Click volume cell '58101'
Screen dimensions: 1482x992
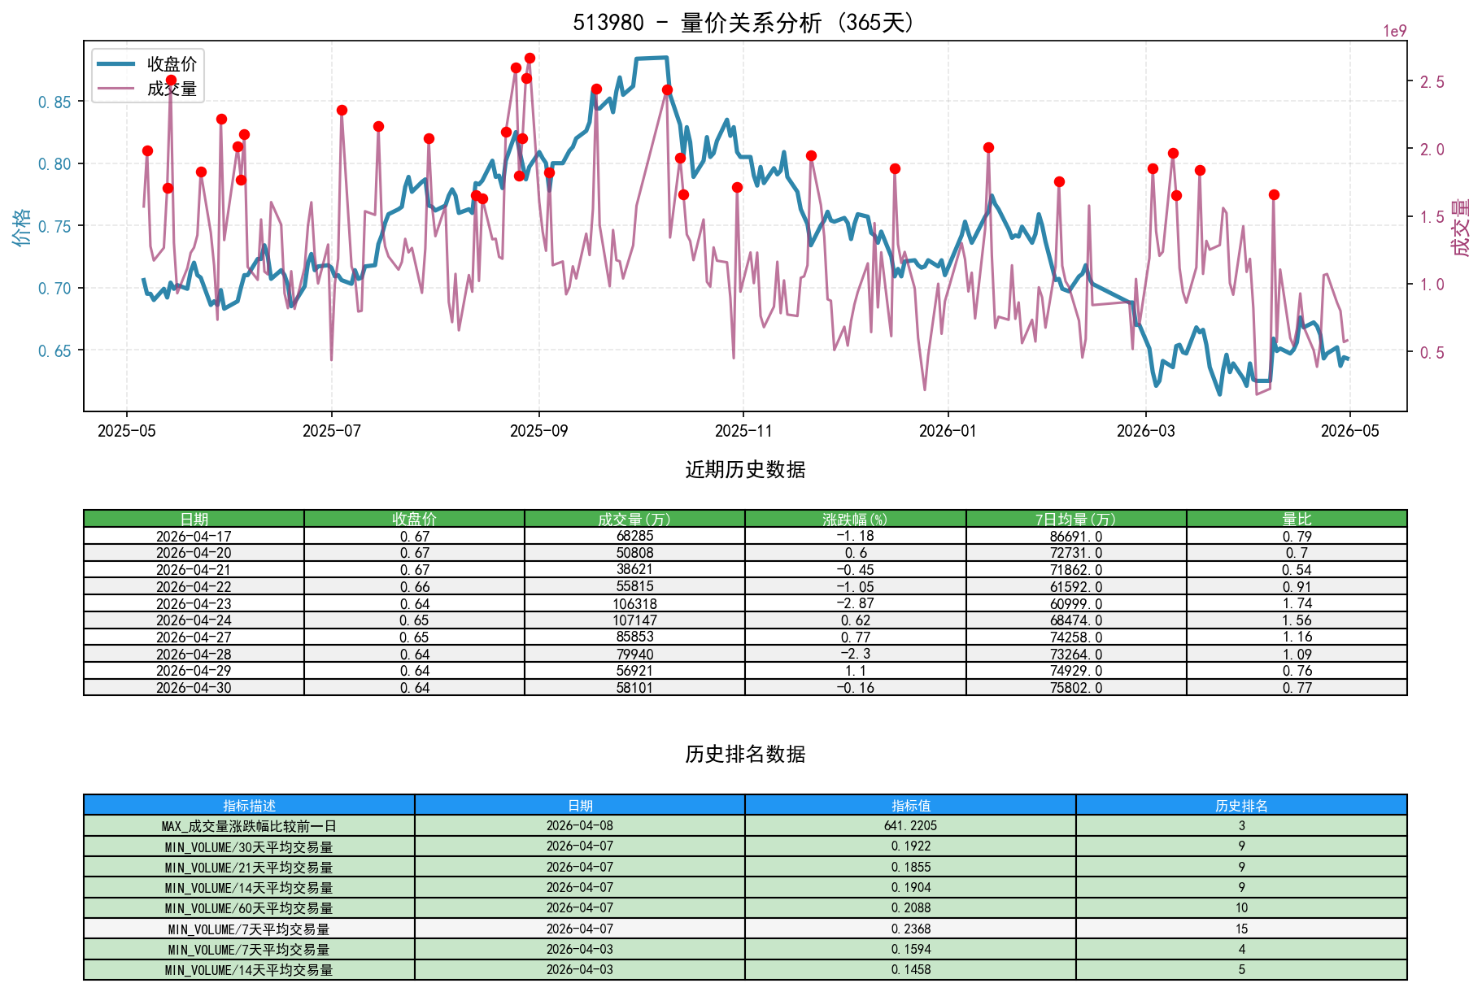tap(634, 687)
